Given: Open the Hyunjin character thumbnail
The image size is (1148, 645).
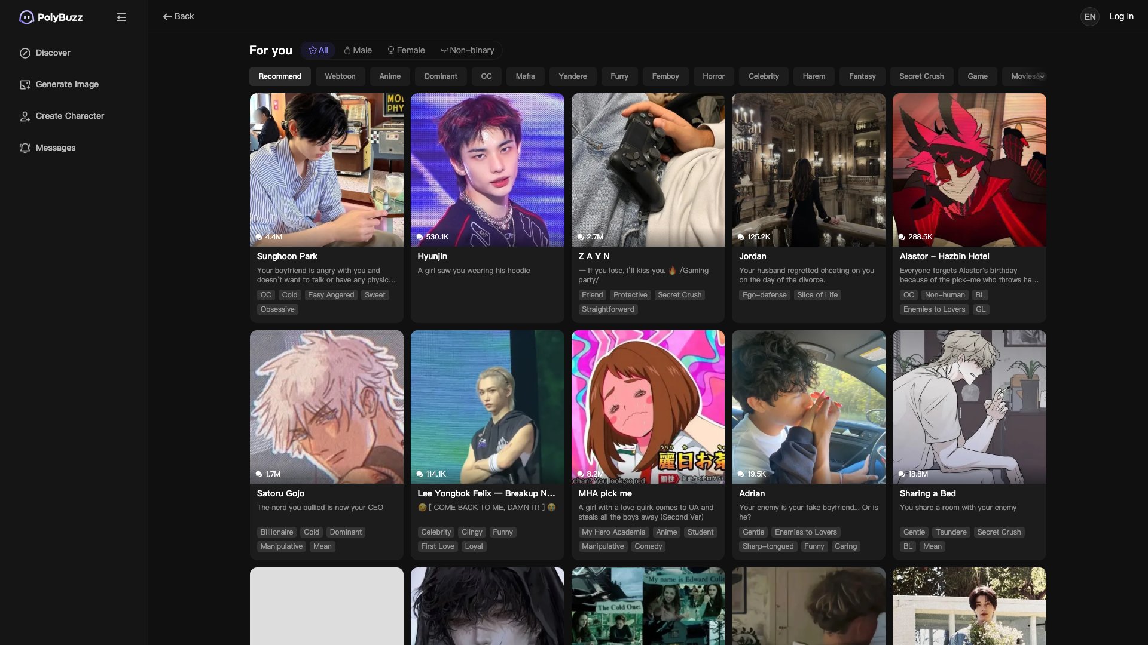Looking at the screenshot, I should [487, 170].
